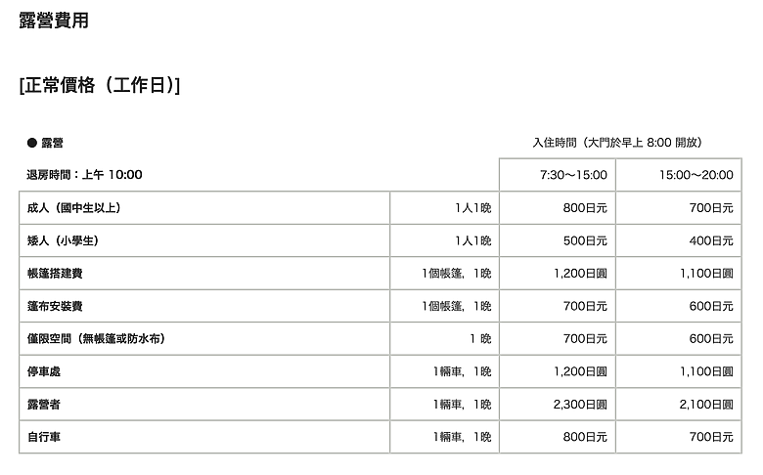The height and width of the screenshot is (475, 763).
Task: Click the 400日元 price cell
Action: 711,240
